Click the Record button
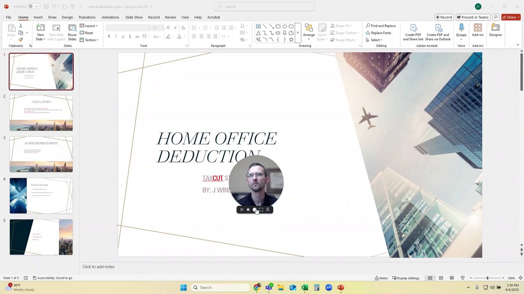Image resolution: width=524 pixels, height=294 pixels. point(444,17)
